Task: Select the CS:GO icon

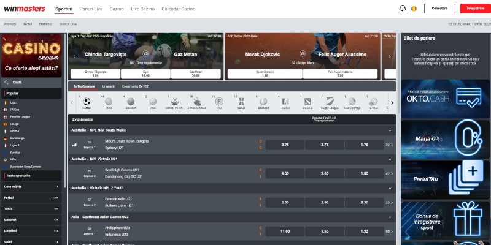Action: click(x=285, y=102)
